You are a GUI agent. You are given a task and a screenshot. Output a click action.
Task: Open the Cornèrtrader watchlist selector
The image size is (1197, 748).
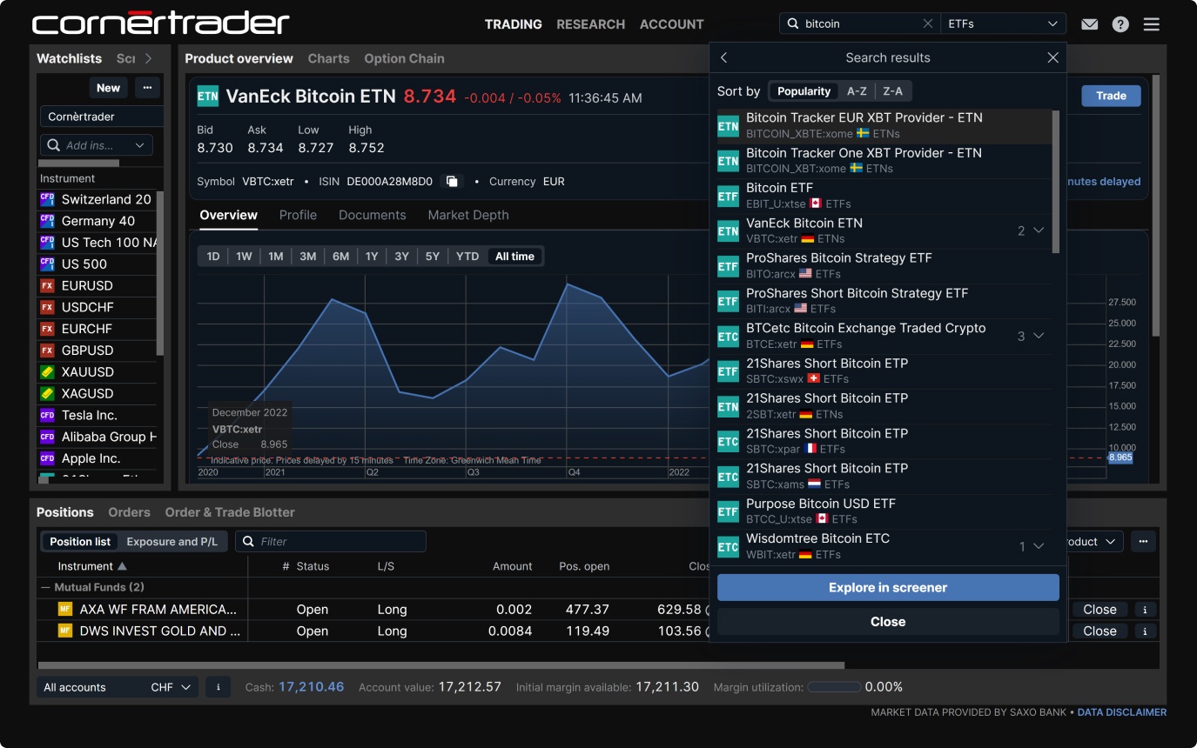click(102, 117)
